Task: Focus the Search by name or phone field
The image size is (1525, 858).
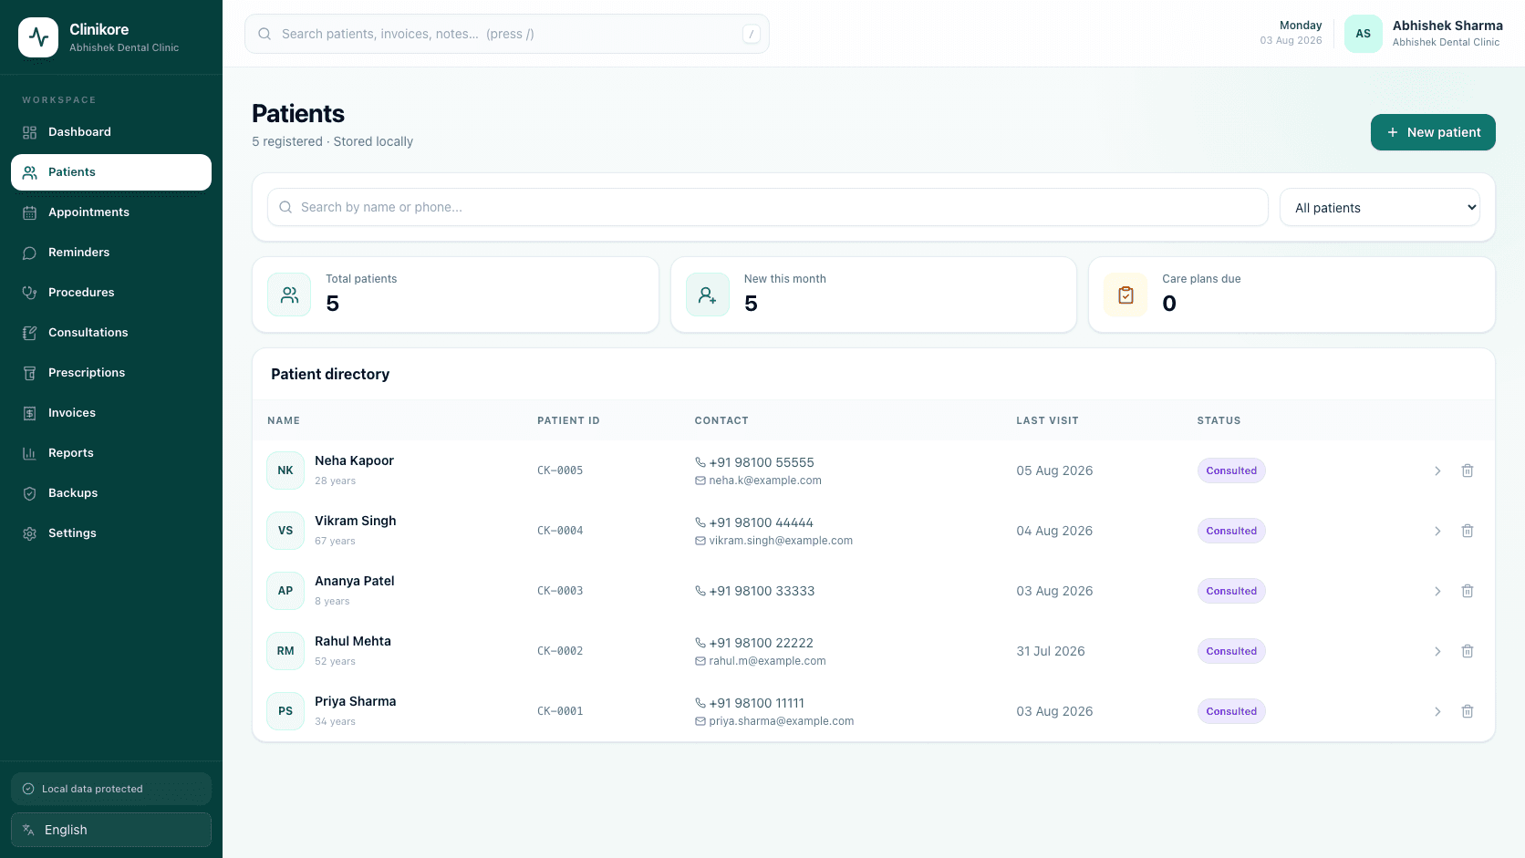Action: click(768, 207)
